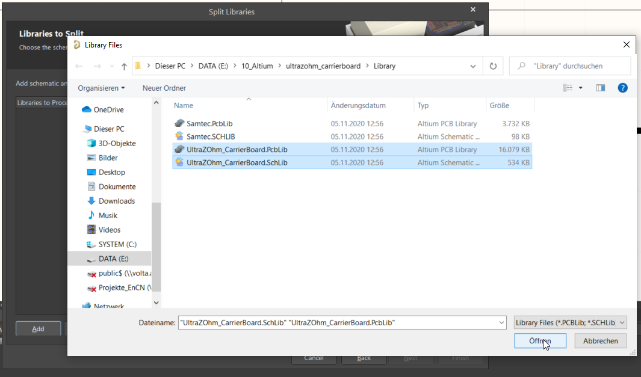641x377 pixels.
Task: Toggle the preview pane icon
Action: click(600, 88)
